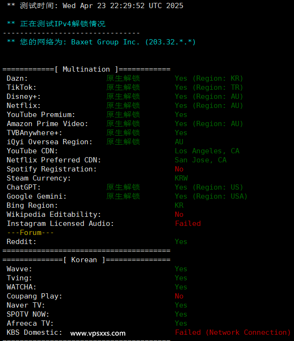Image resolution: width=294 pixels, height=341 pixels.
Task: Click the 'Google Gemini:' label
Action: tap(36, 196)
